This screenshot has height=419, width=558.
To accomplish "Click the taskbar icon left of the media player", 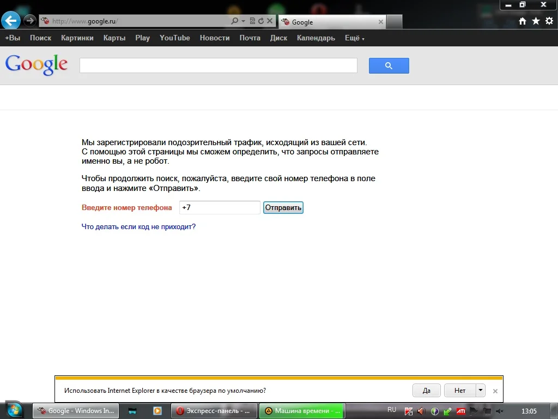I will tap(132, 411).
